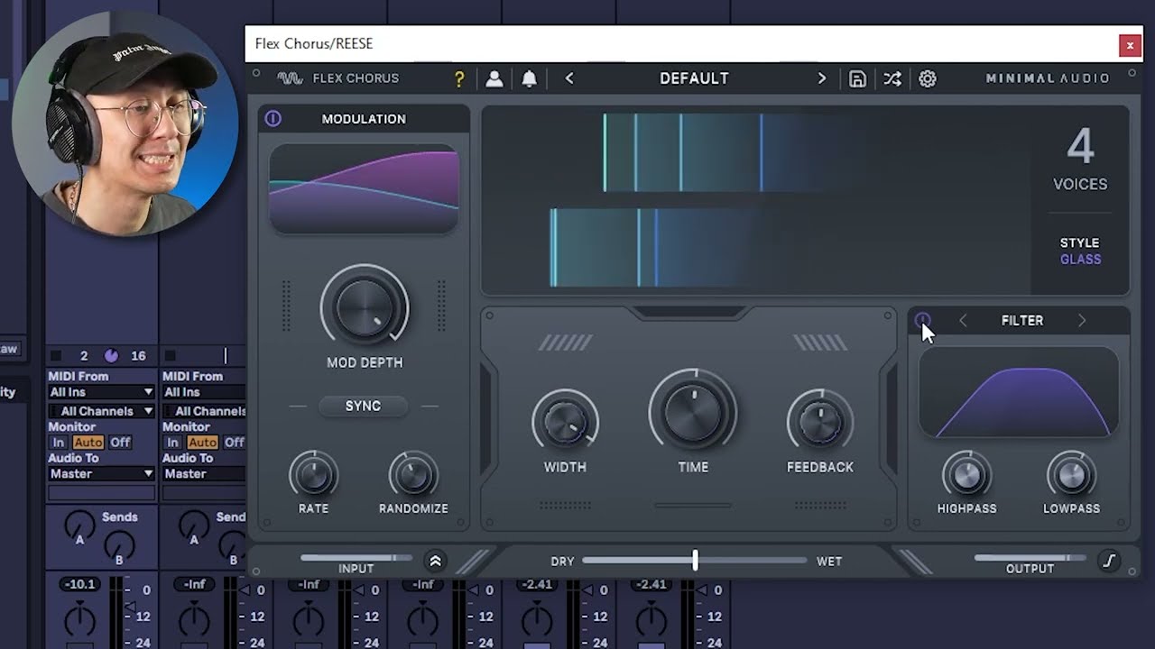Click the HIGHPASS filter knob
Image resolution: width=1155 pixels, height=649 pixels.
tap(966, 475)
